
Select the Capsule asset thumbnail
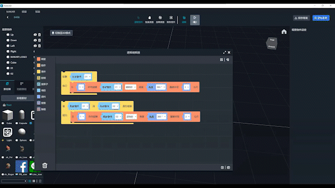21,115
